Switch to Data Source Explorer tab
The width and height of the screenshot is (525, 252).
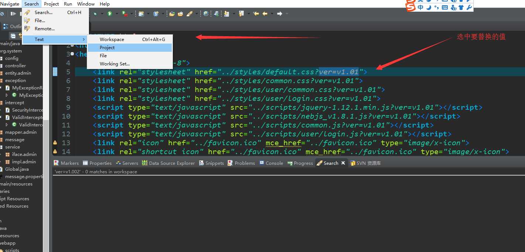[168, 163]
